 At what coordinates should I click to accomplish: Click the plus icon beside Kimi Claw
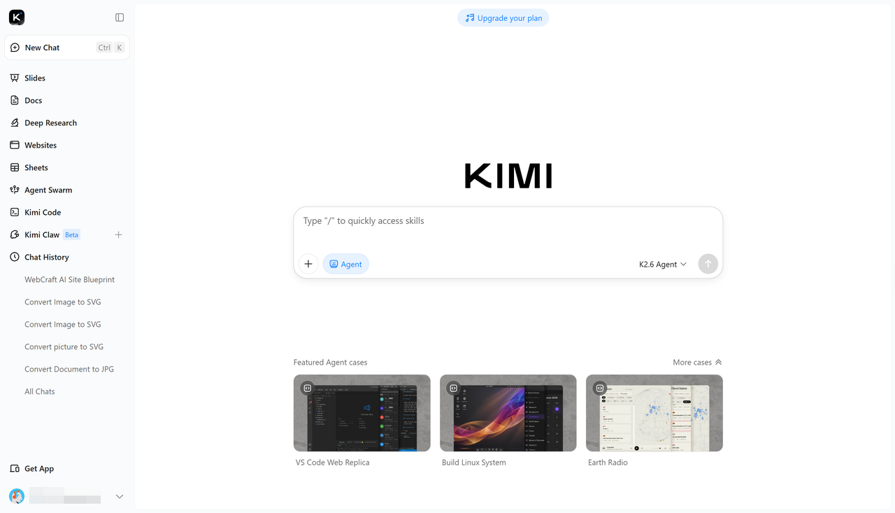118,234
